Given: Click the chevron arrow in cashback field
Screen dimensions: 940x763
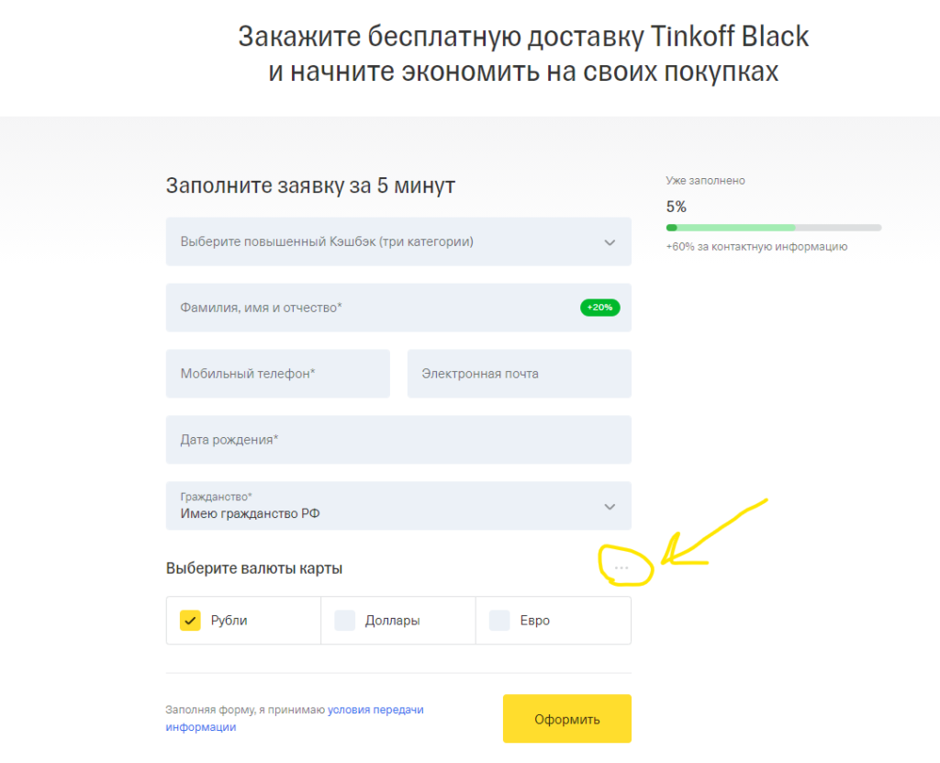Looking at the screenshot, I should pos(610,242).
